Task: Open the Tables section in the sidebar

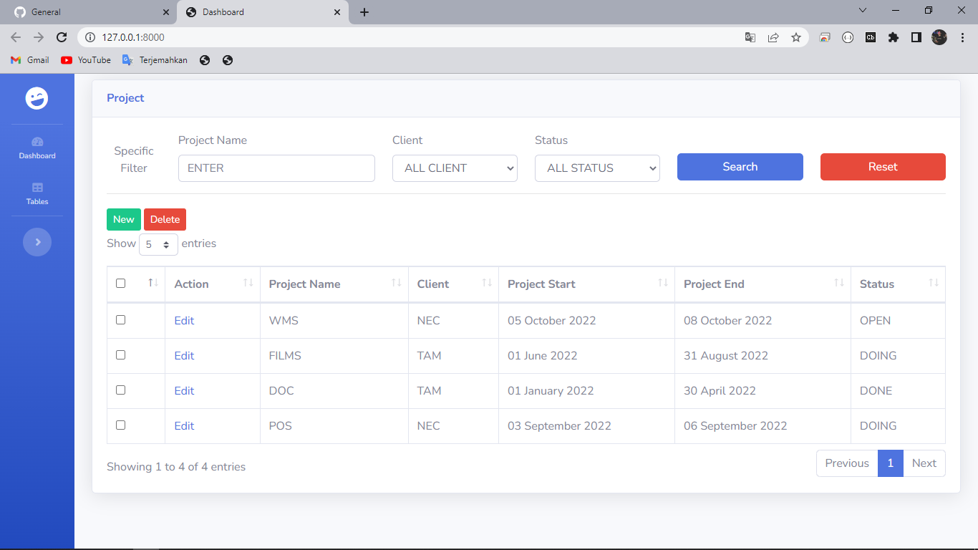Action: (x=37, y=195)
